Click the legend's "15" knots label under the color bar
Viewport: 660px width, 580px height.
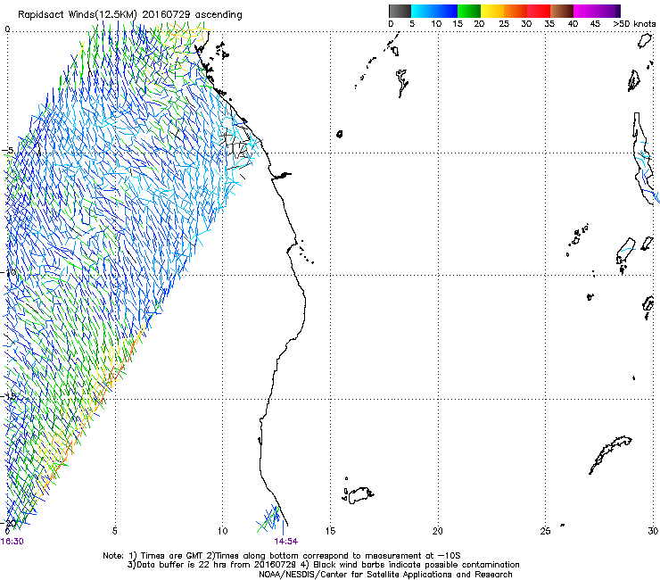458,24
